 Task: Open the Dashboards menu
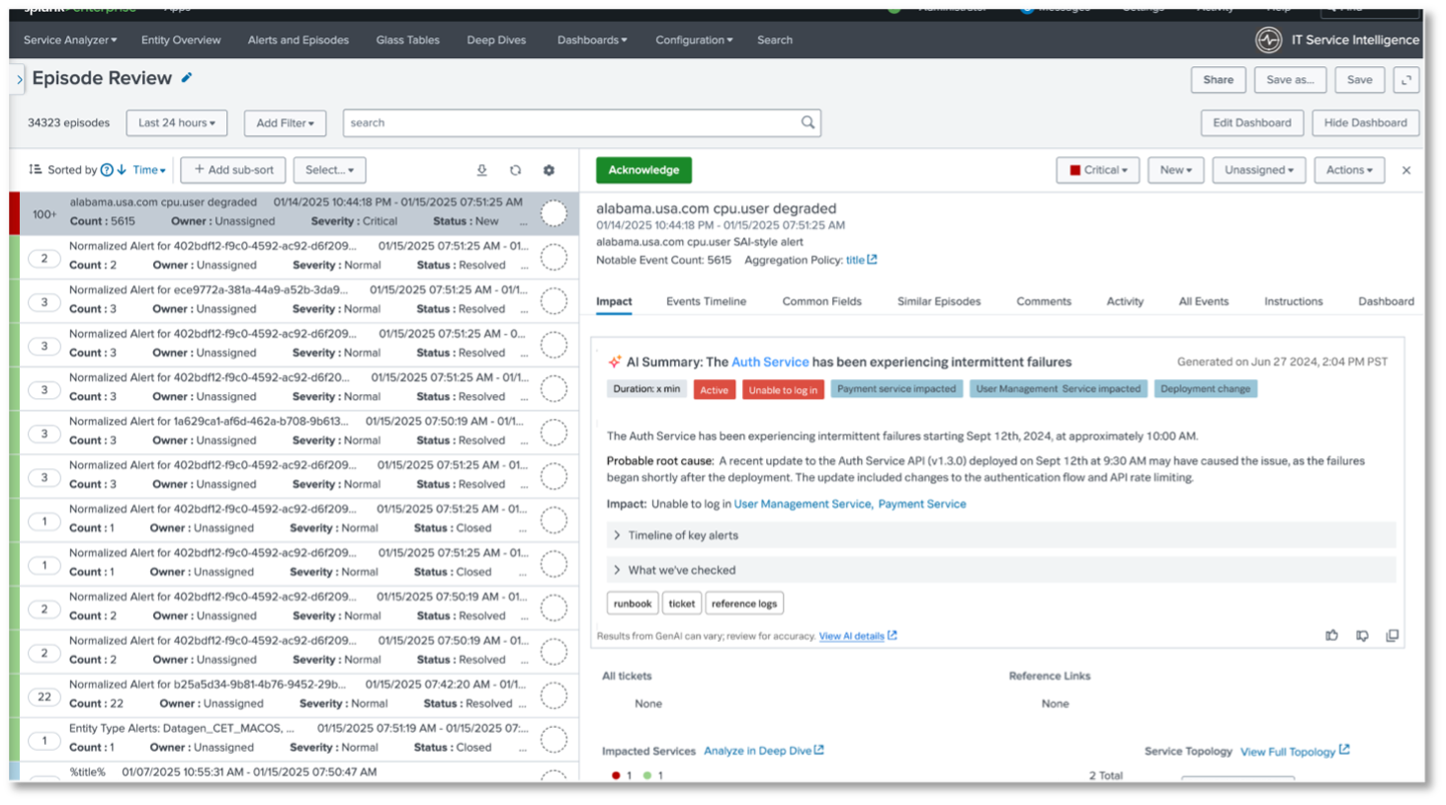pyautogui.click(x=592, y=40)
